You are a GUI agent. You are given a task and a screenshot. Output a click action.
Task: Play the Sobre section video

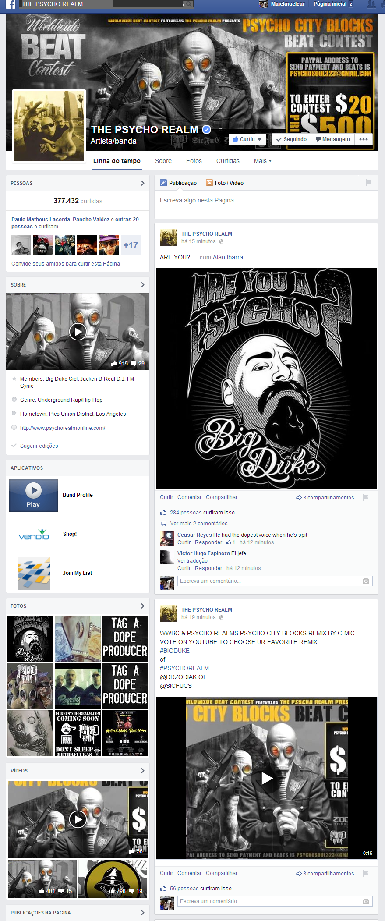78,332
